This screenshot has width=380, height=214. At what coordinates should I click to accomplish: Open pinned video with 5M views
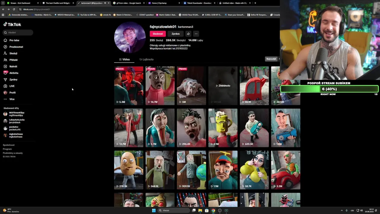pyautogui.click(x=191, y=86)
